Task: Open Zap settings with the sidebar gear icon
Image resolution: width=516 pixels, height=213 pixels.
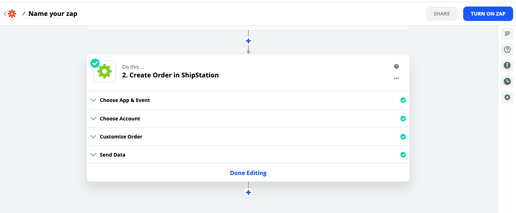Action: pos(507,97)
